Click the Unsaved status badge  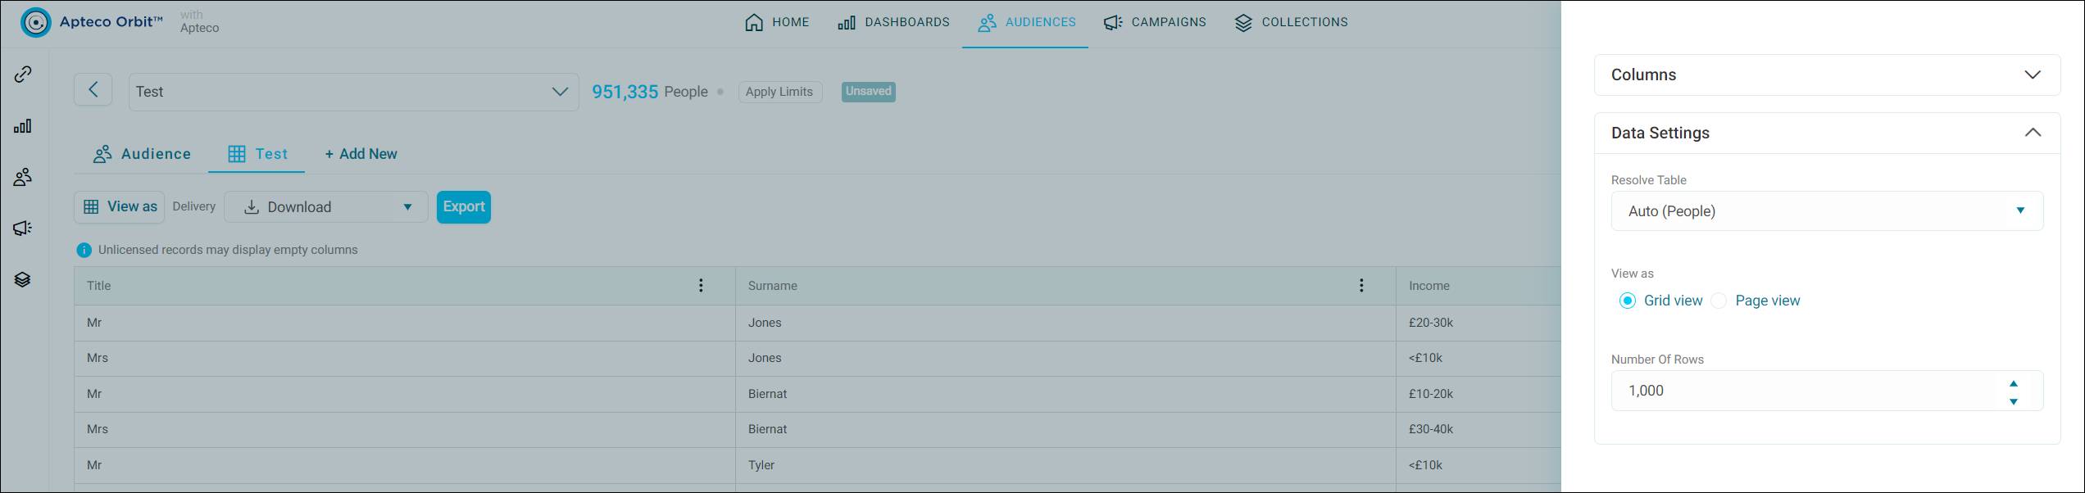click(869, 92)
